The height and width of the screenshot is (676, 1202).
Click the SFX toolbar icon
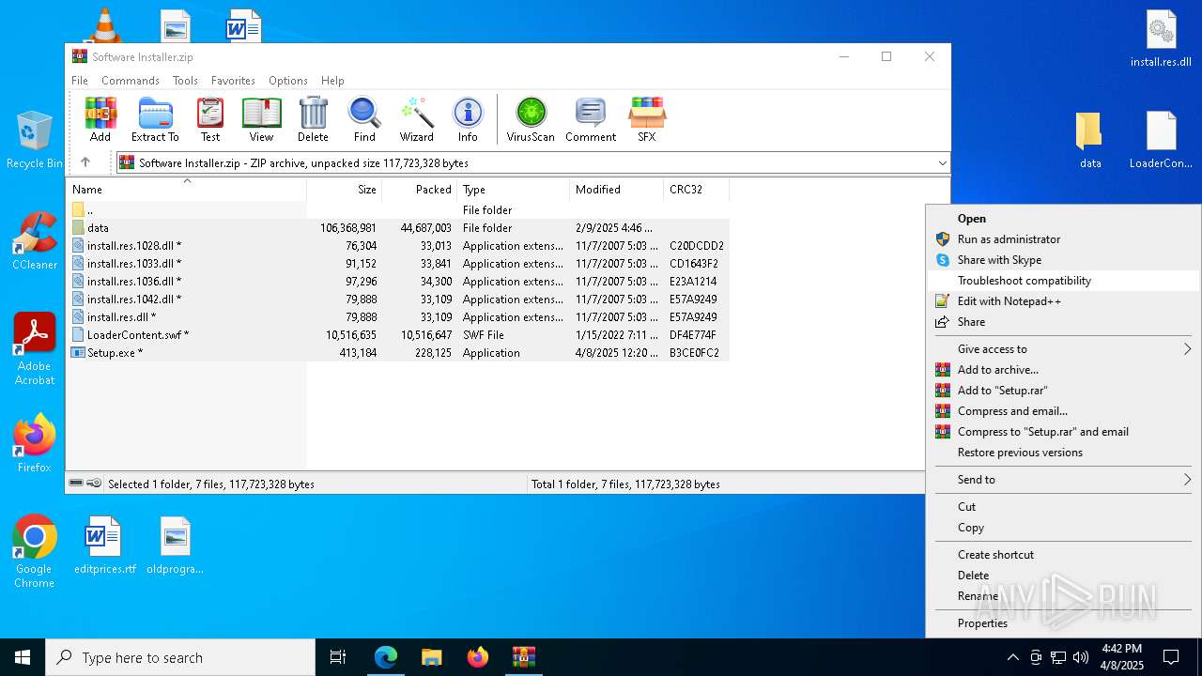(x=647, y=119)
